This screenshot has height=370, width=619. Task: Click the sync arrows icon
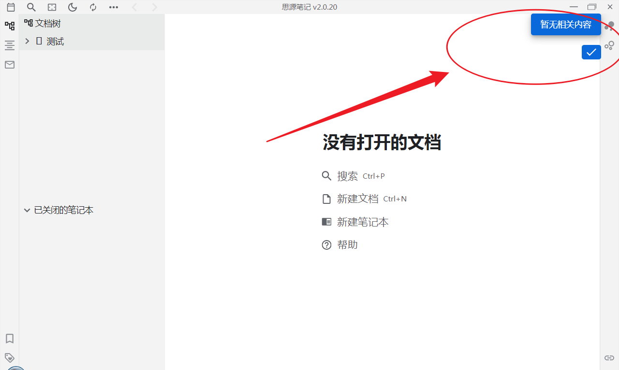(93, 7)
